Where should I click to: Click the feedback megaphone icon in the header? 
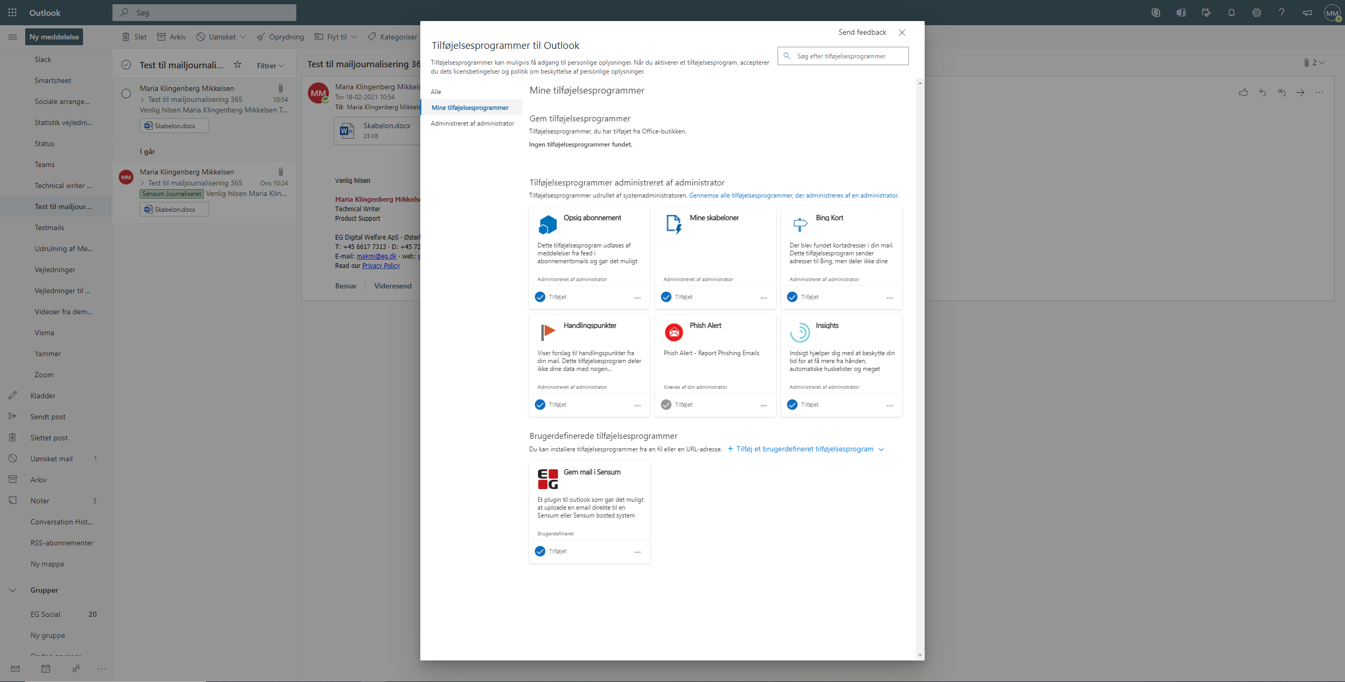(x=1307, y=13)
